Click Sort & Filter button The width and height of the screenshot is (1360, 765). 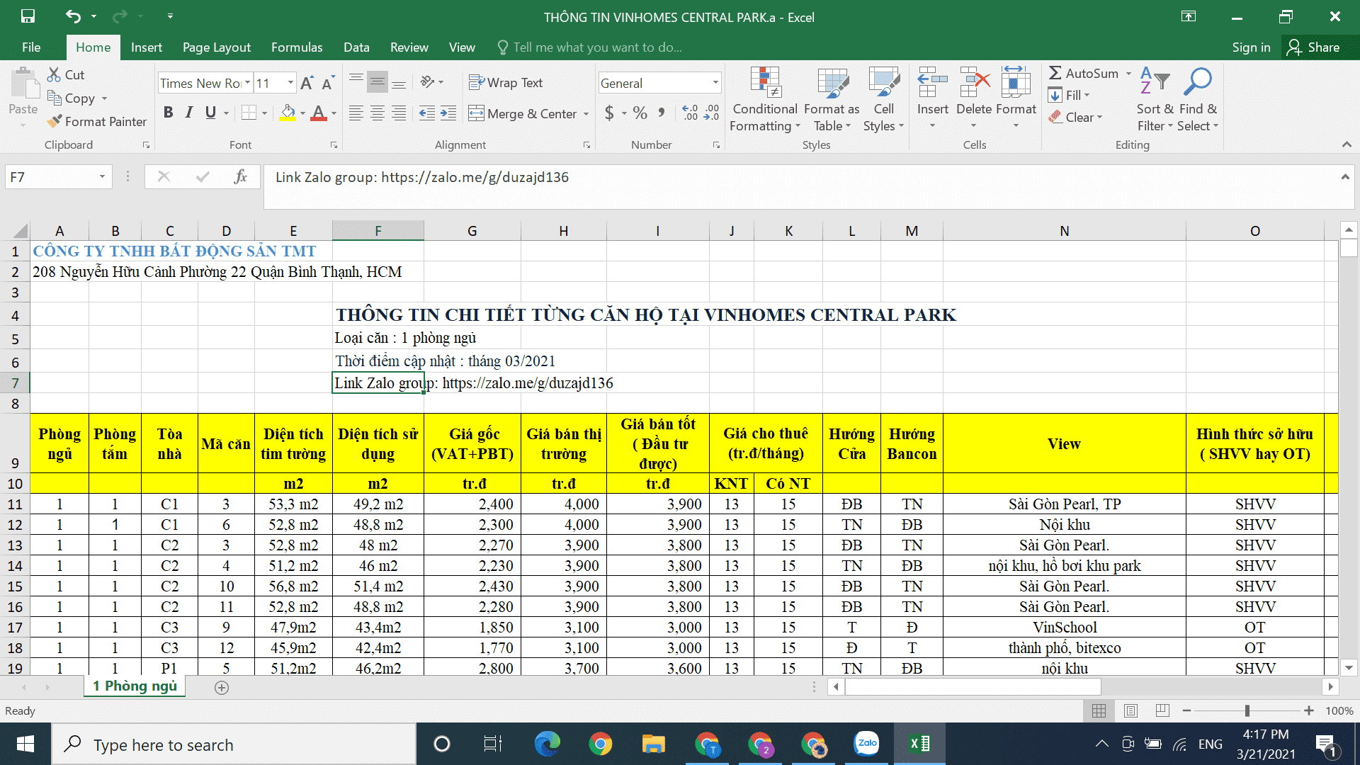tap(1155, 99)
